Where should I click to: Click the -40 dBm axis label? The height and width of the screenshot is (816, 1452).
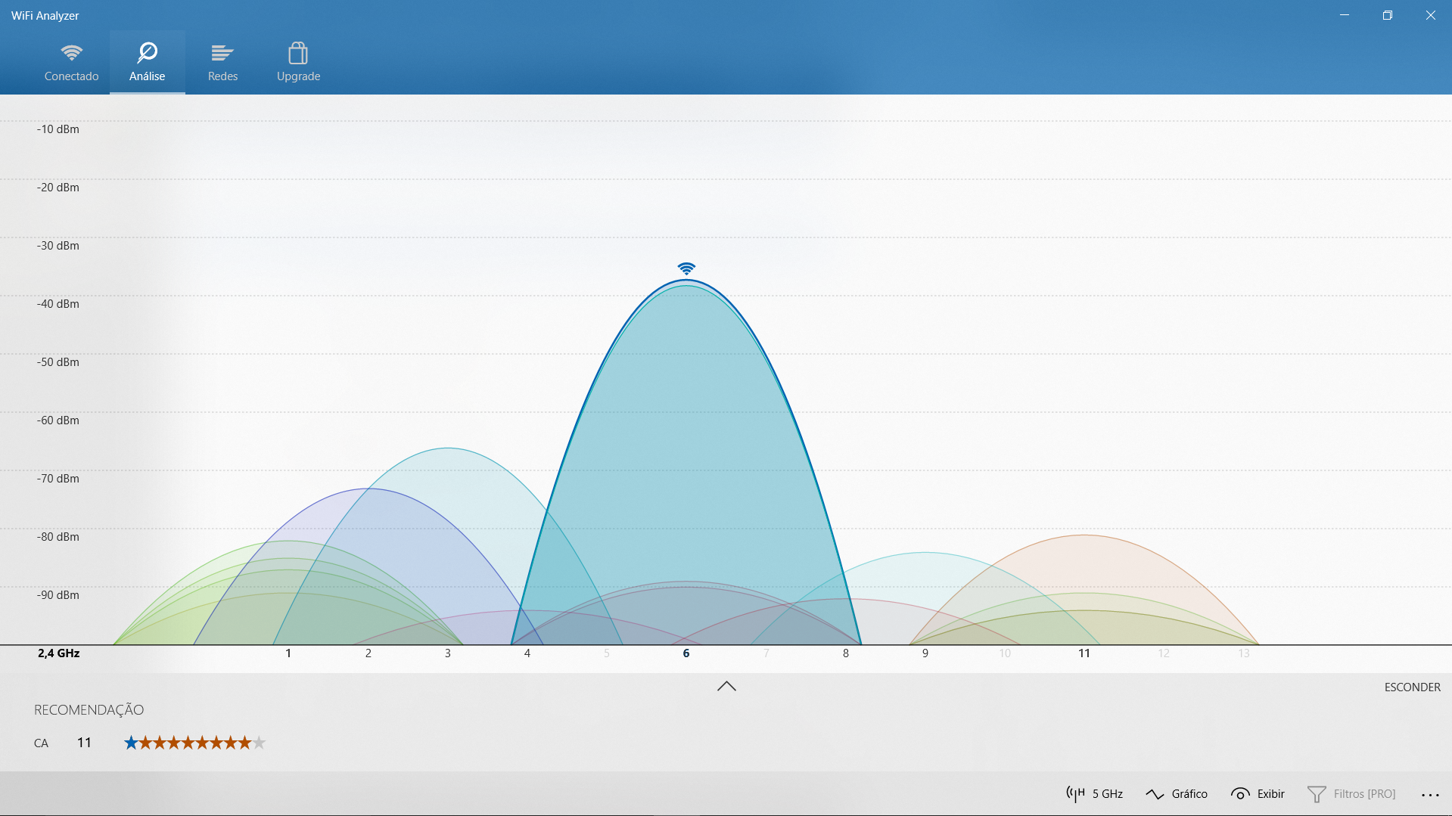tap(58, 304)
